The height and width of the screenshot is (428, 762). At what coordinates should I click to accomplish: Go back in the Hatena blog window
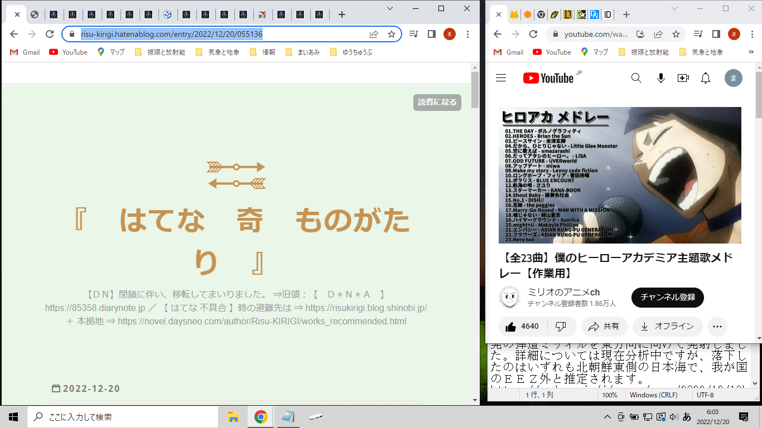pos(14,34)
